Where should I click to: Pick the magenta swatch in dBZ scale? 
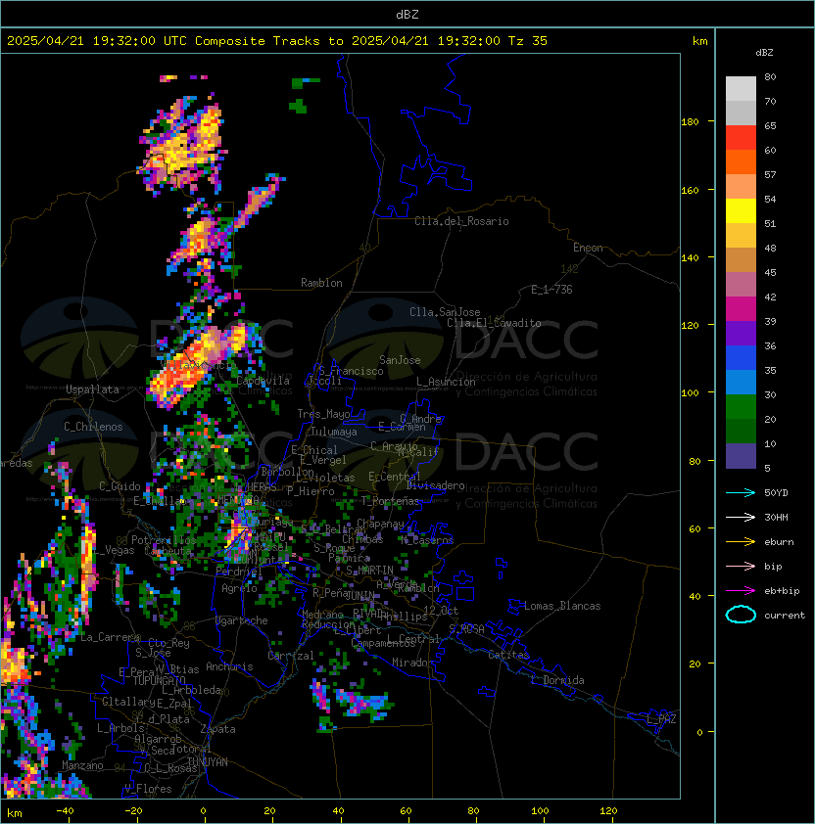(741, 309)
